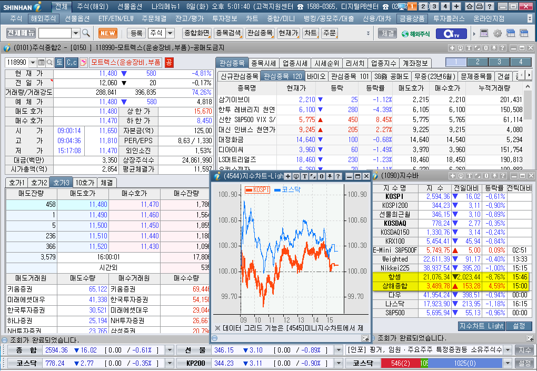This screenshot has height=371, width=537.
Task: Click icon at bottom-right corner of 지수차트-Light window
Action: [x=365, y=338]
